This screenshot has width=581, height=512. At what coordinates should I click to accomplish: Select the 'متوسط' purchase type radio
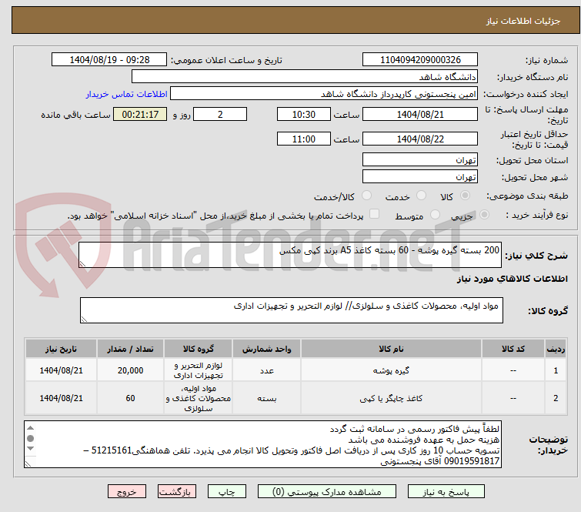tap(435, 215)
